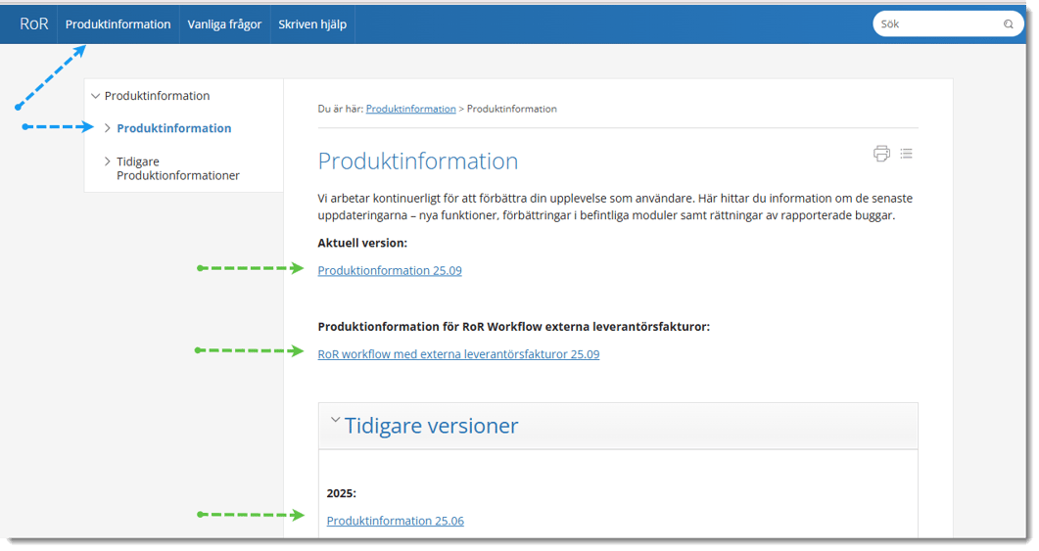Open the Produktinformation 25.06 link

tap(395, 521)
